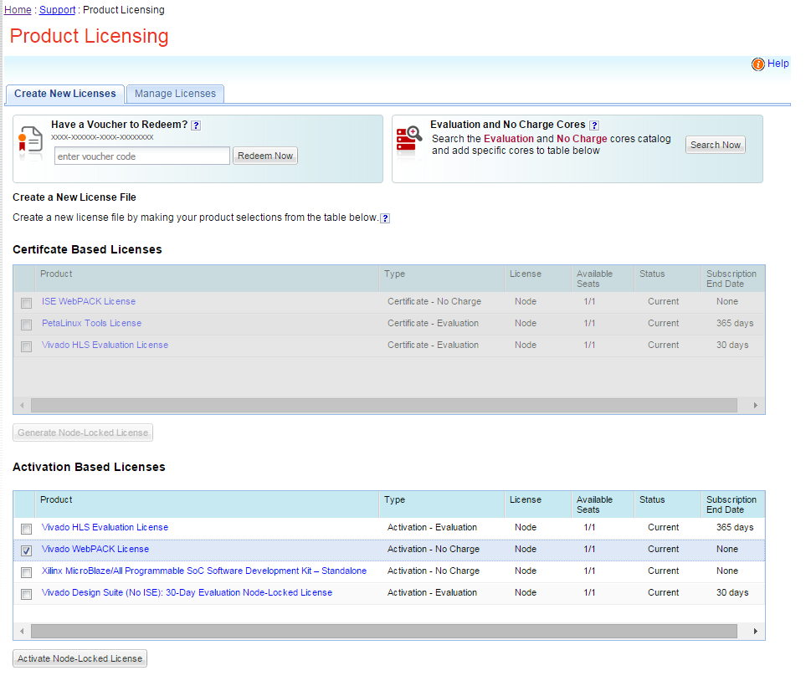
Task: Click the Activation table horizontal scrollbar track
Action: pyautogui.click(x=384, y=631)
